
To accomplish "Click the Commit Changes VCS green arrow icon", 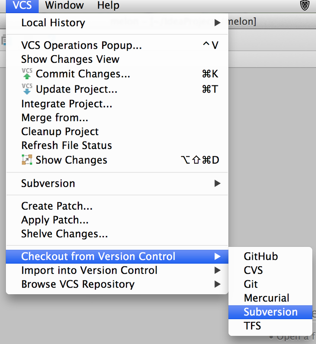I will [x=27, y=74].
